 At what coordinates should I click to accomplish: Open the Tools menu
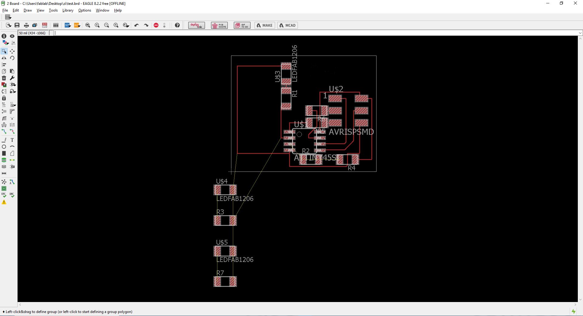point(53,10)
